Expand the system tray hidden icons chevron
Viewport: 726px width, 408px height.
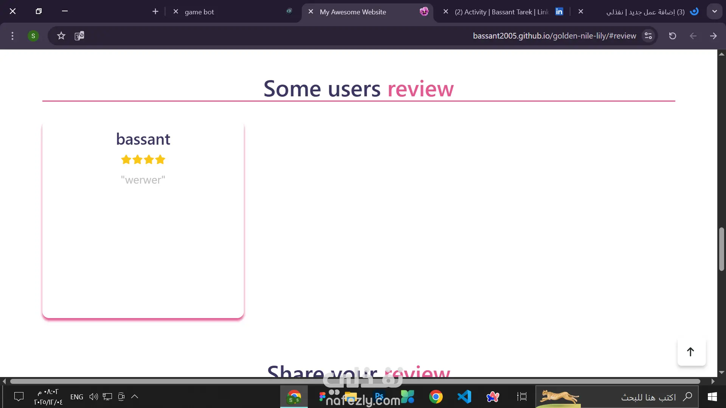[135, 397]
